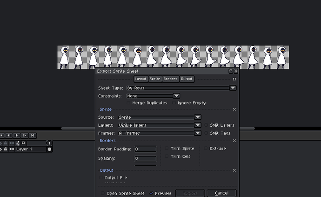This screenshot has width=321, height=197.
Task: Step to the next frame button
Action: 25,136
